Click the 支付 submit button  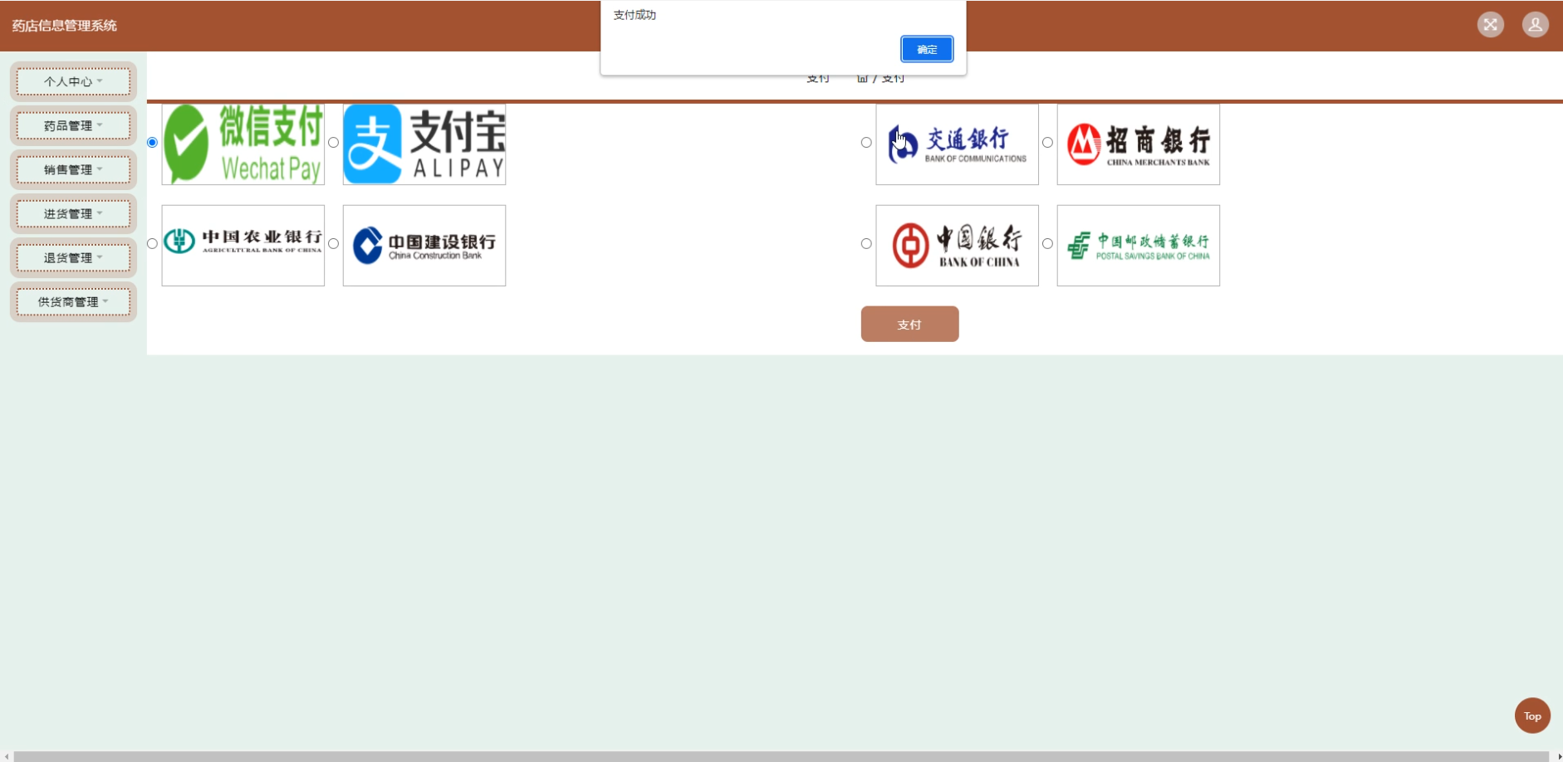point(909,324)
